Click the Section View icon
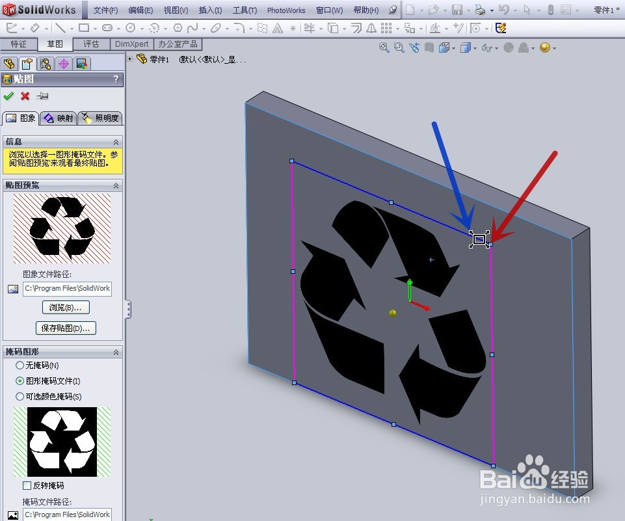 [429, 48]
